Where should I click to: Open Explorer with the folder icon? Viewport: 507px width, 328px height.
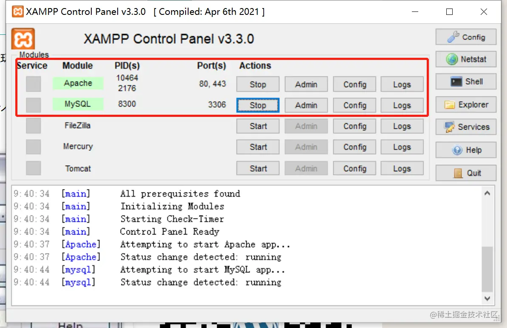(x=466, y=105)
